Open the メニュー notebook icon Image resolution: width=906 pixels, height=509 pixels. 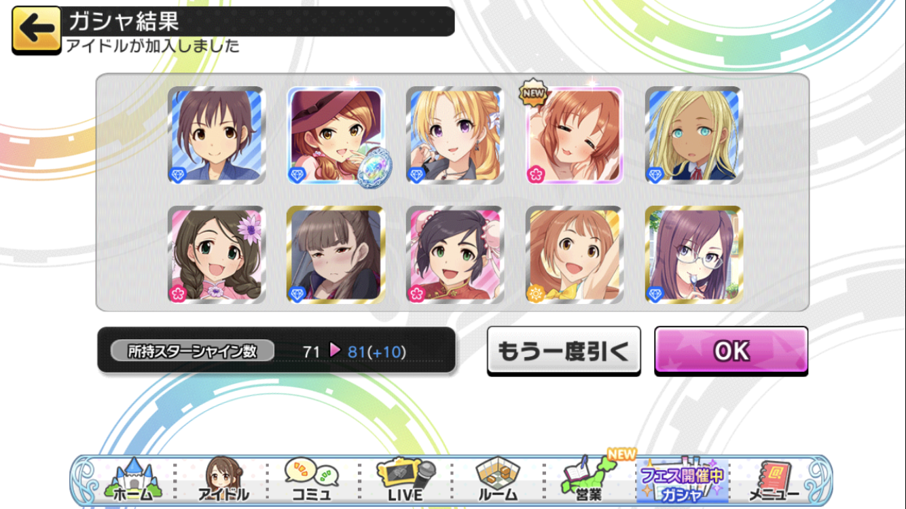[774, 480]
